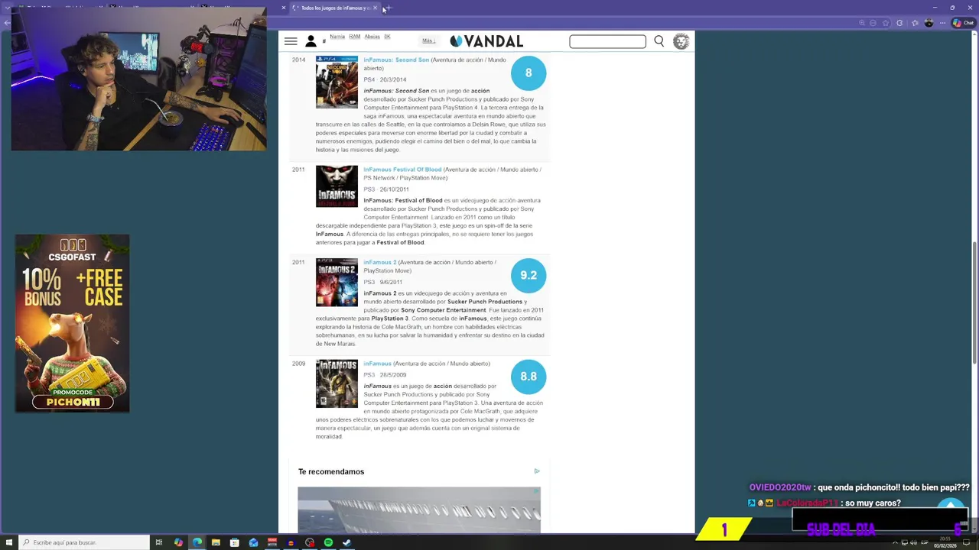
Task: Go back with the browser back arrow
Action: click(x=7, y=23)
